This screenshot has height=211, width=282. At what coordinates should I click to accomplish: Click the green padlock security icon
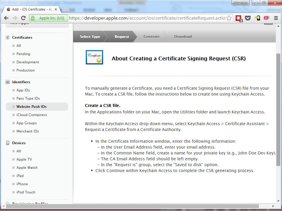point(33,18)
